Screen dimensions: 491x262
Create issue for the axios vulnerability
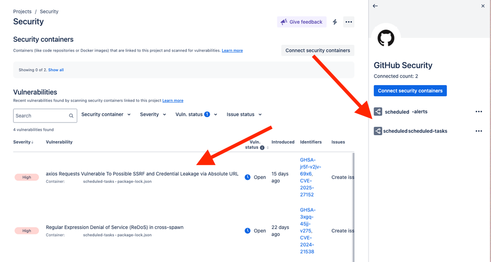click(x=343, y=177)
